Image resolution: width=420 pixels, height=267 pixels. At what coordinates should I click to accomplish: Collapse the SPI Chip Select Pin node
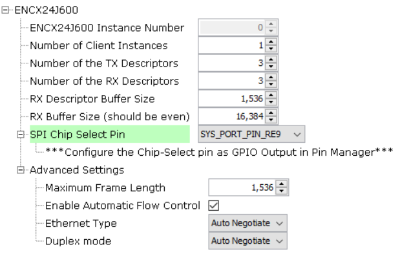click(23, 134)
